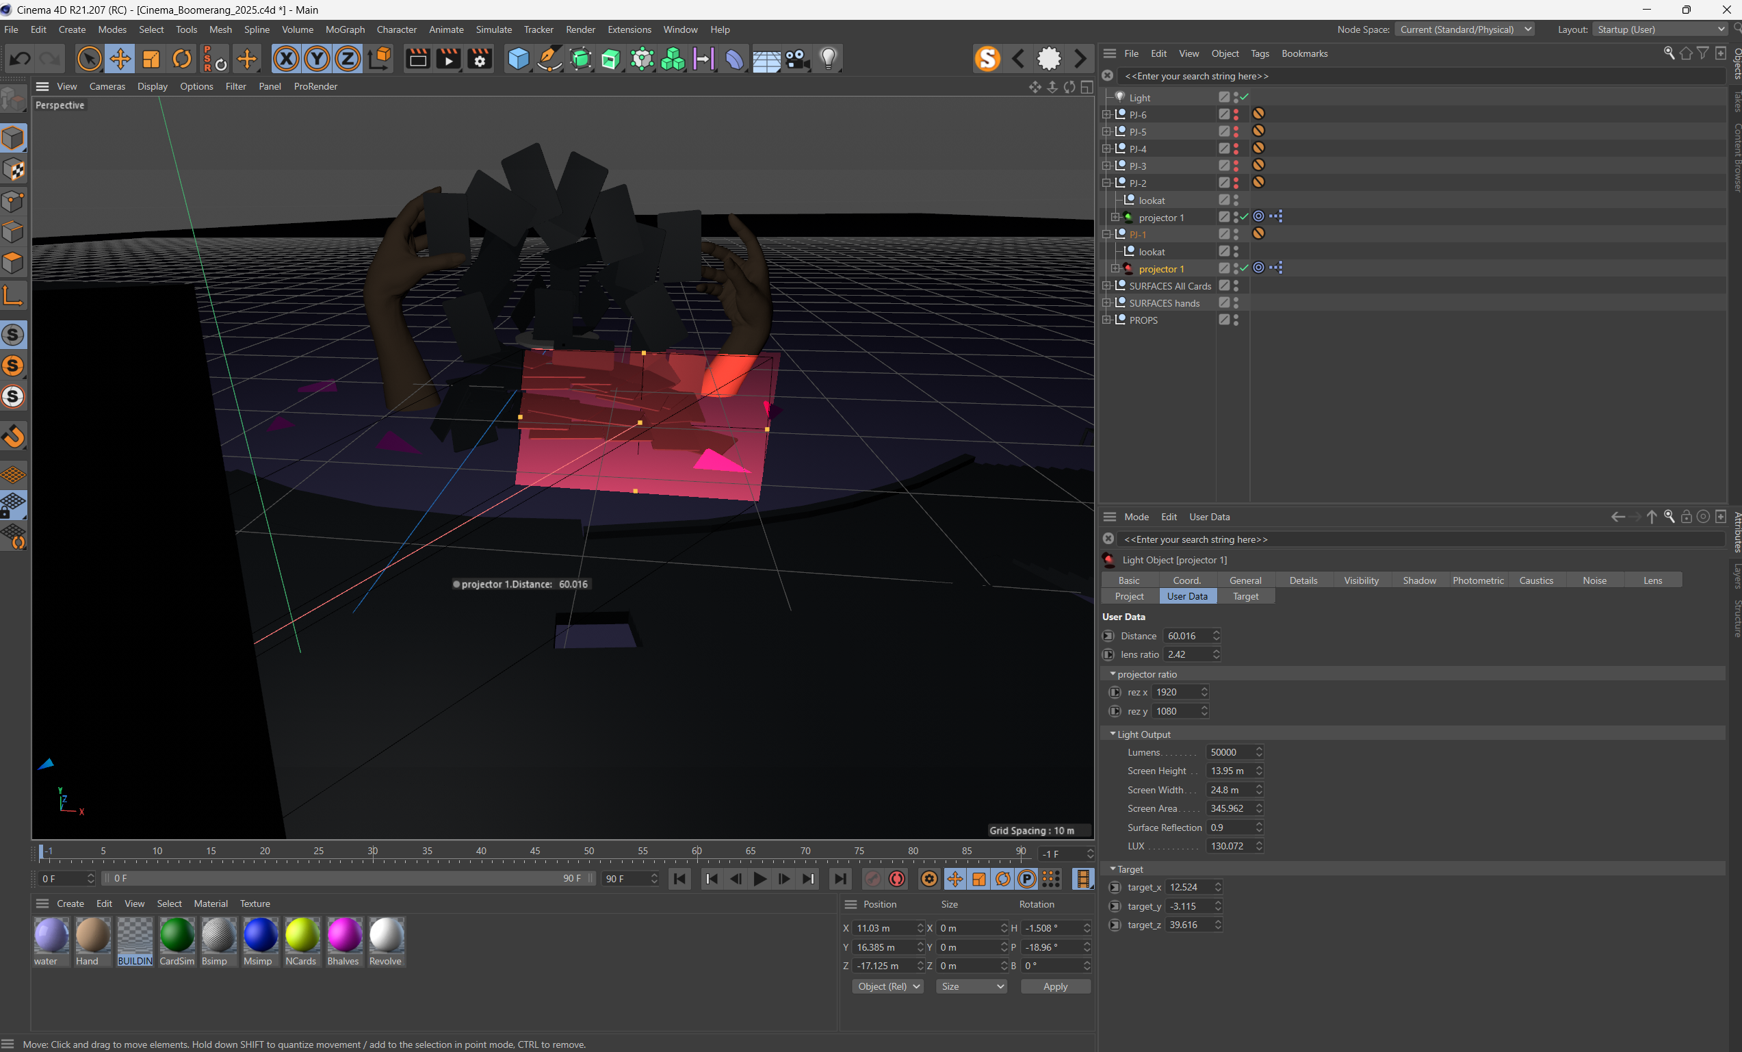1742x1052 pixels.
Task: Click the Light object toolbar icon
Action: tap(829, 59)
